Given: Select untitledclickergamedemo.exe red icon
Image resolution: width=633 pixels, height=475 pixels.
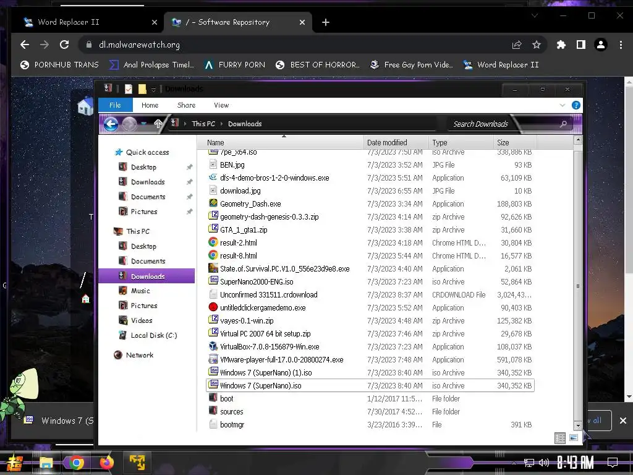Looking at the screenshot, I should (213, 307).
